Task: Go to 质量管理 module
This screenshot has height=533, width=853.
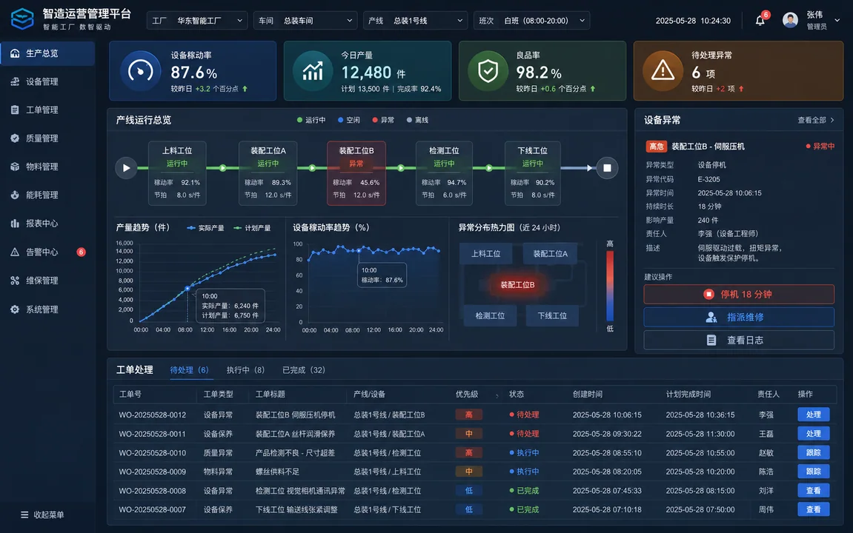Action: coord(47,138)
